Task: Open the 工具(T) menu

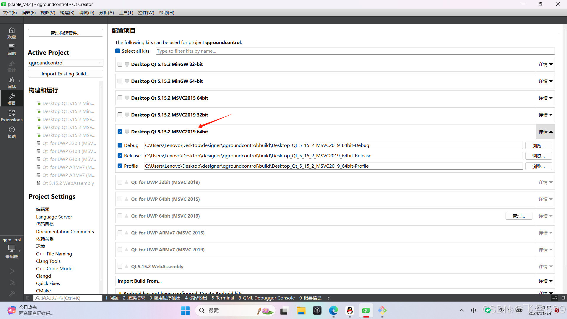Action: pyautogui.click(x=126, y=12)
